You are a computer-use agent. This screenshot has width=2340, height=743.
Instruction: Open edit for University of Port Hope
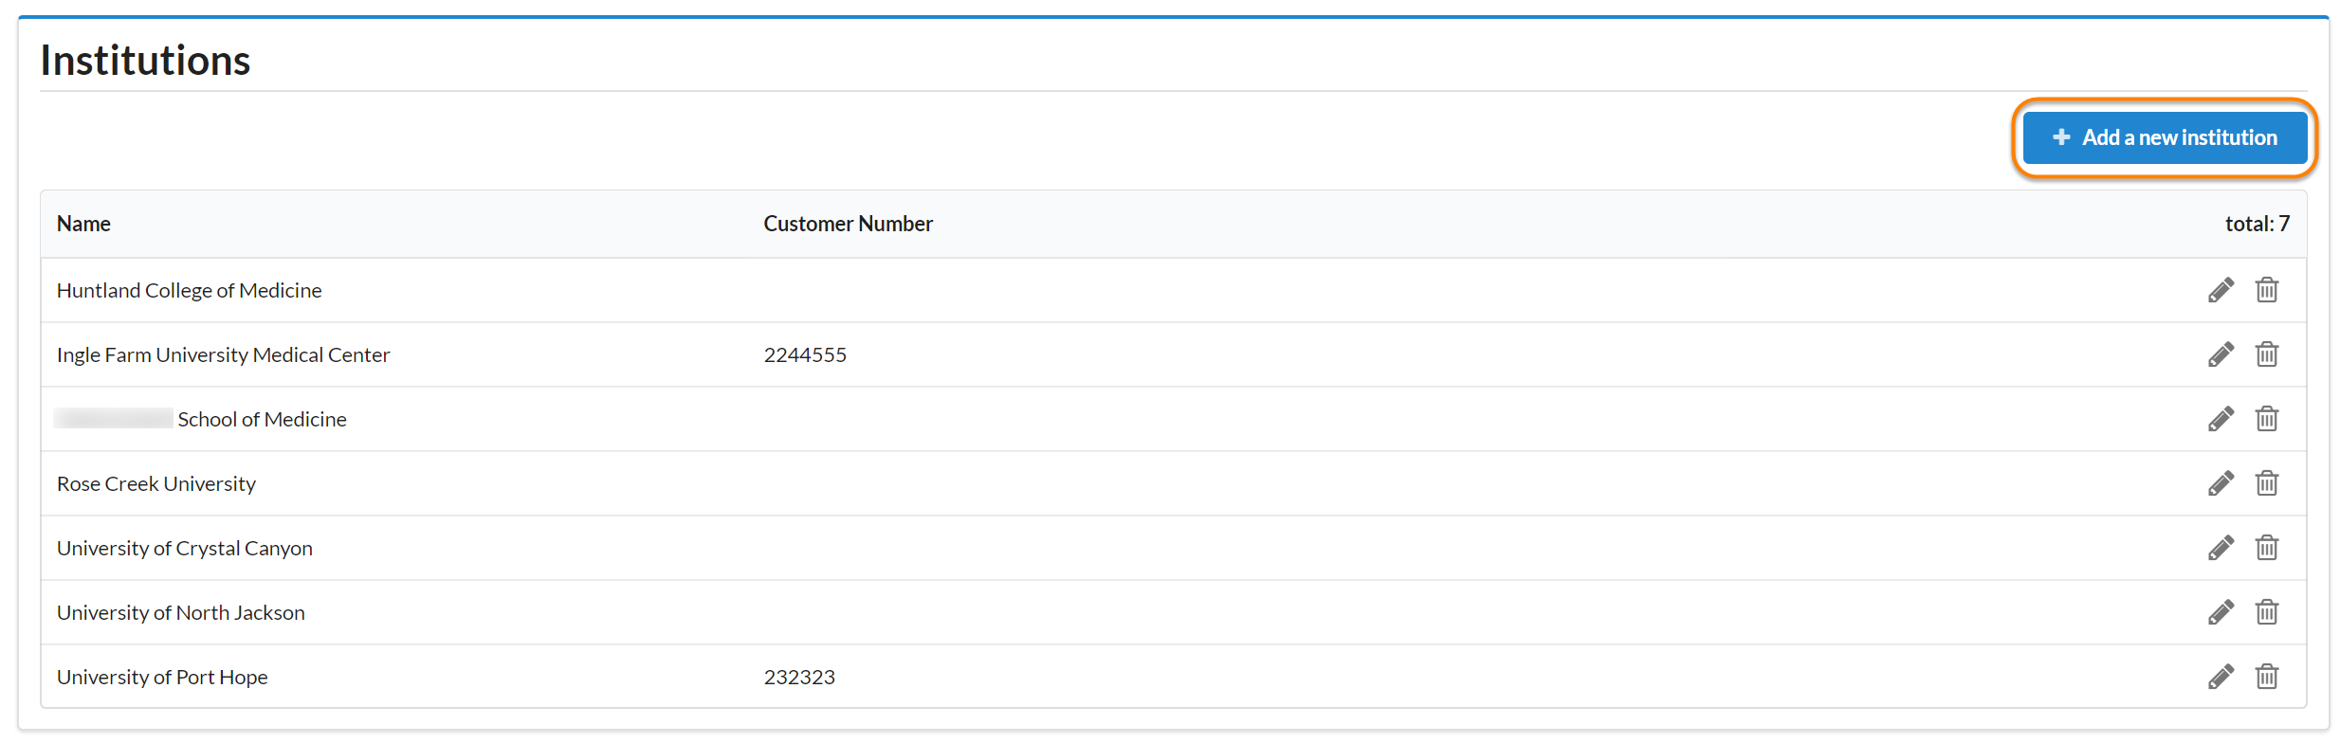pyautogui.click(x=2221, y=677)
